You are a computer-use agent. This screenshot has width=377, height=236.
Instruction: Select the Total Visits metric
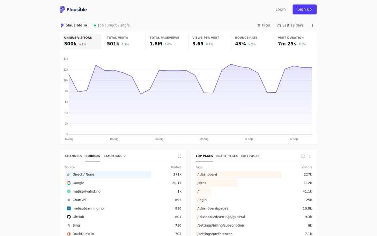click(124, 41)
